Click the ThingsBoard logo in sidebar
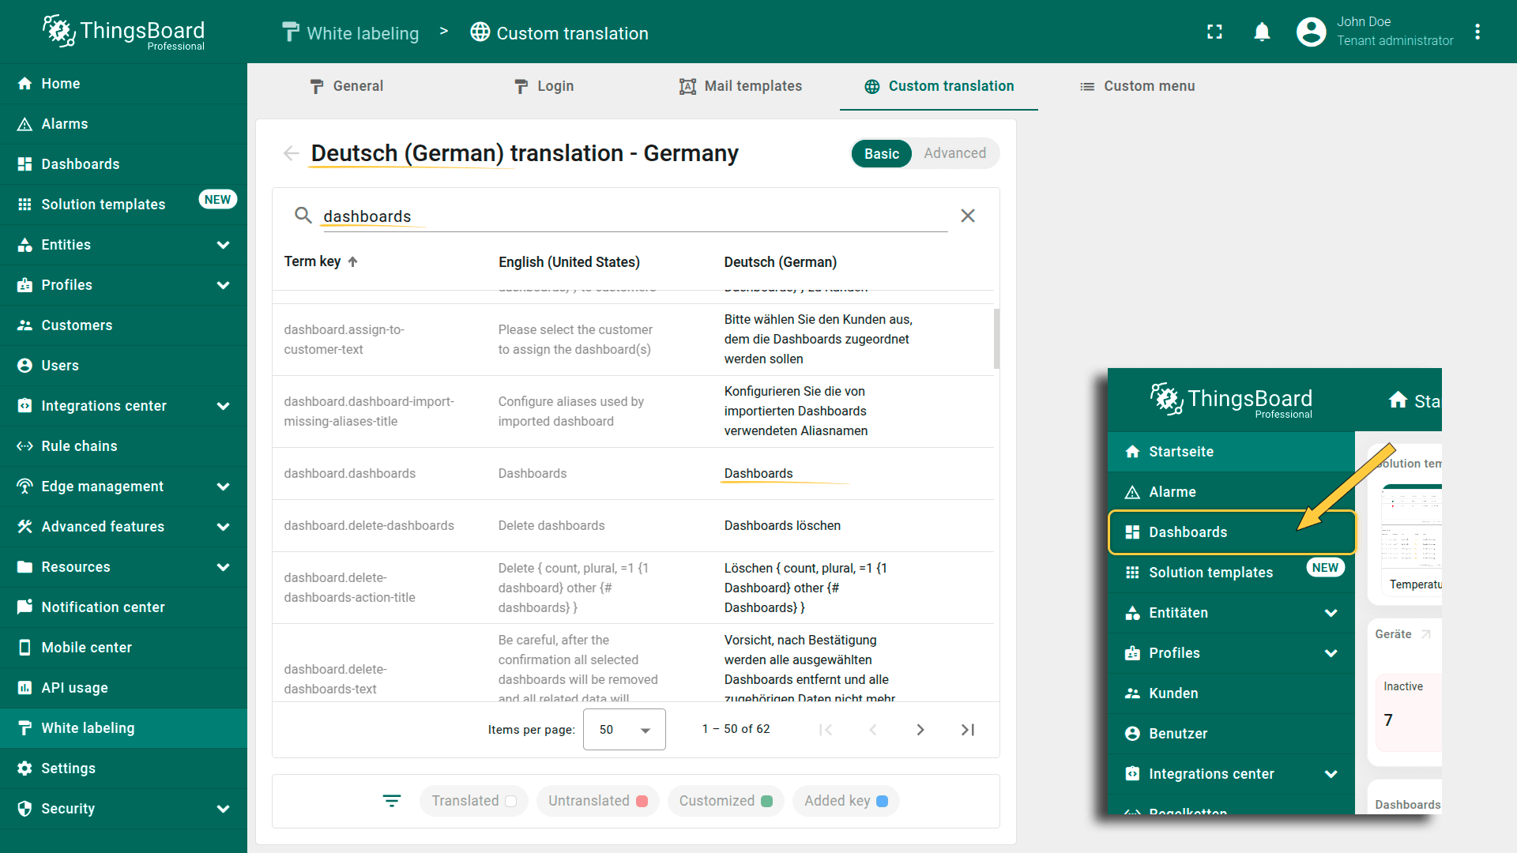The image size is (1517, 853). click(x=123, y=32)
